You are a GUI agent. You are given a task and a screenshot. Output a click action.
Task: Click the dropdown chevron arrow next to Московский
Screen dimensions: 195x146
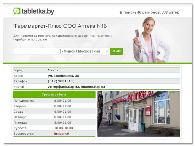click(x=107, y=51)
